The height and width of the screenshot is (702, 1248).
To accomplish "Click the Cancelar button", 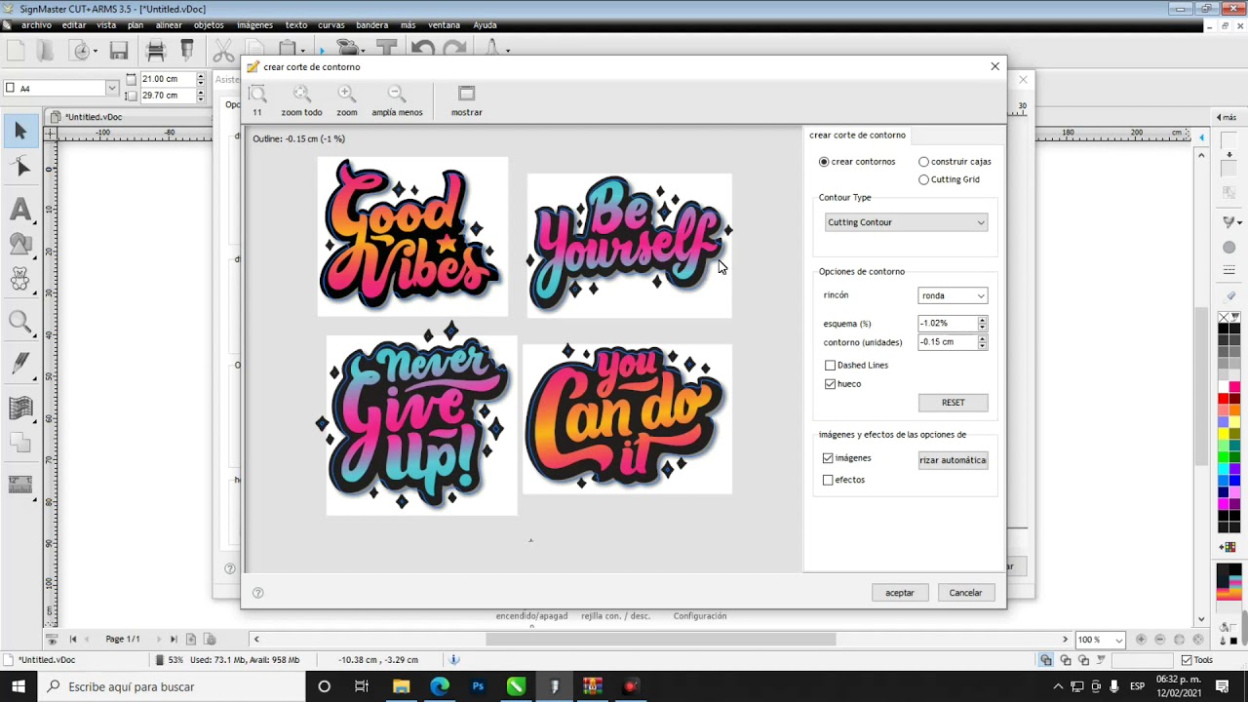I will coord(965,593).
